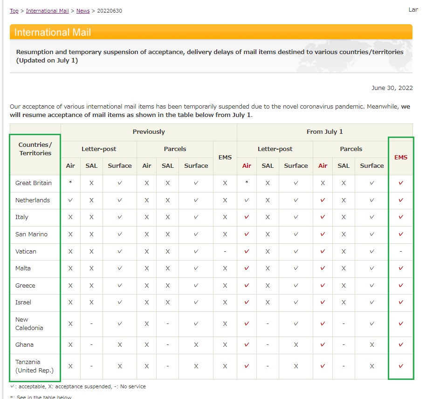Select the red EMS checkmark for Malta

400,268
